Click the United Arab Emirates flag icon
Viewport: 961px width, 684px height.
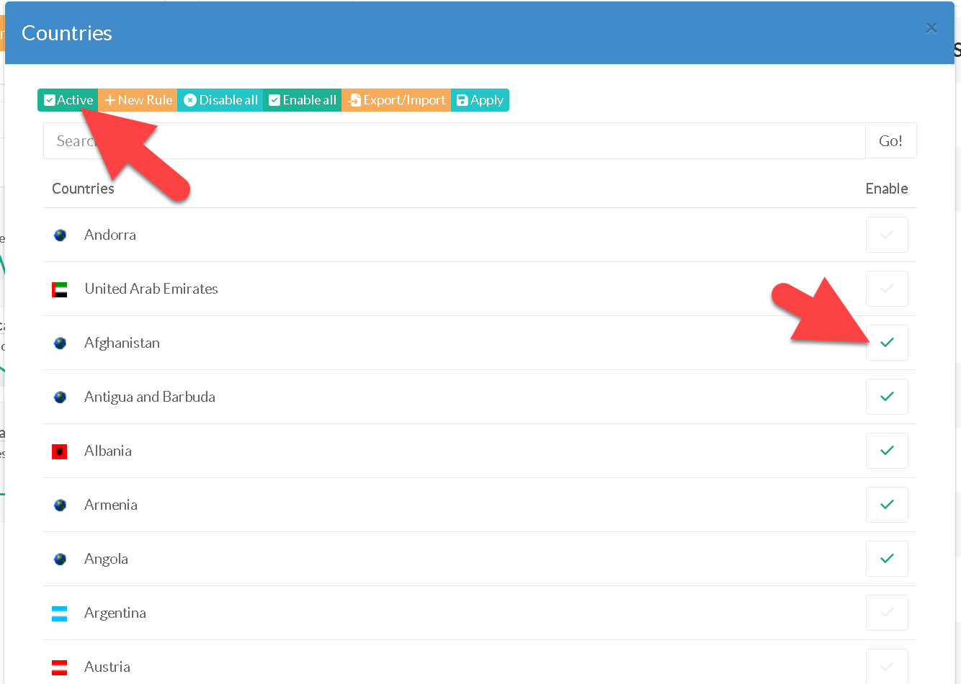(60, 289)
